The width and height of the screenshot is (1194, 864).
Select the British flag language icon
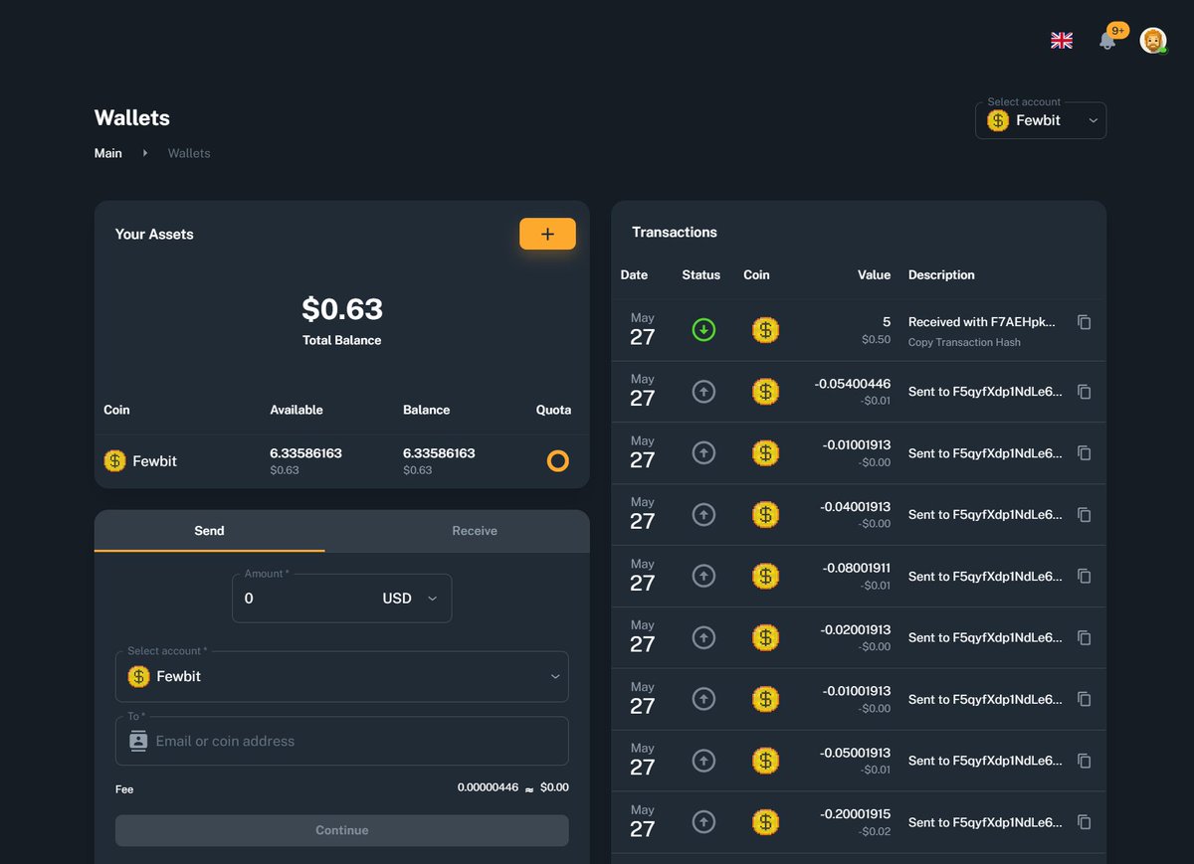click(1062, 40)
